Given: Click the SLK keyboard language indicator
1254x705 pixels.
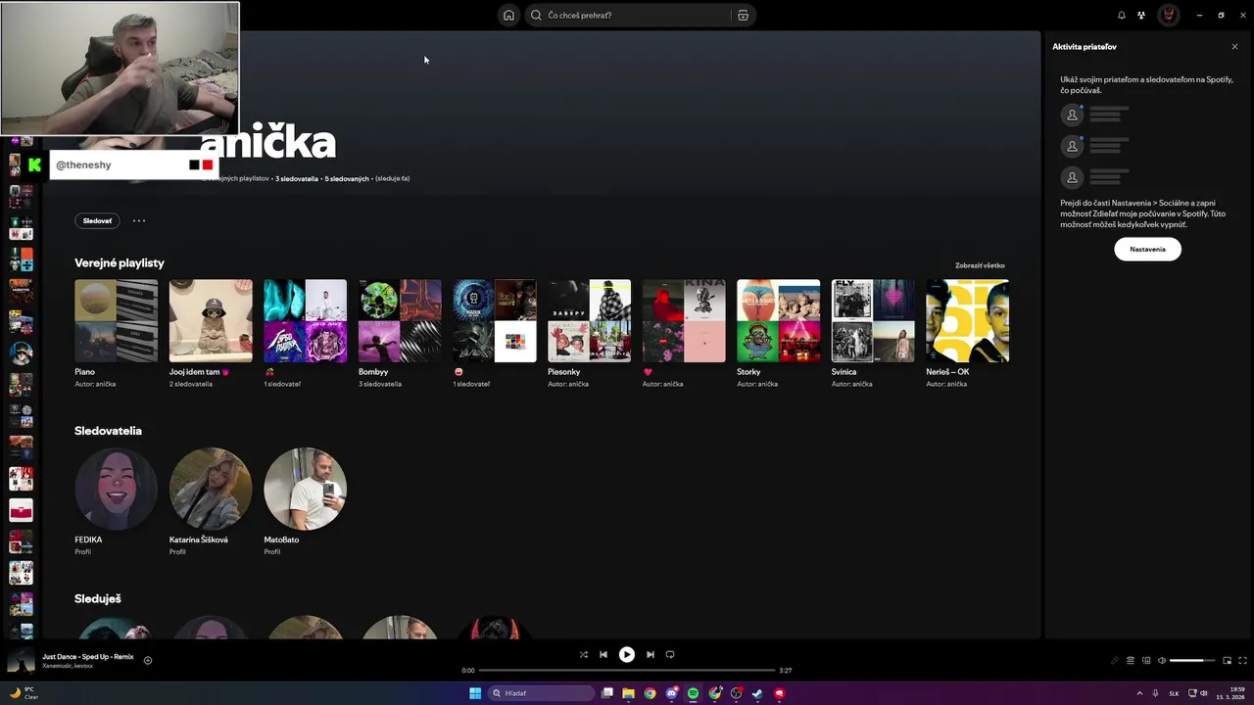Looking at the screenshot, I should click(x=1174, y=693).
